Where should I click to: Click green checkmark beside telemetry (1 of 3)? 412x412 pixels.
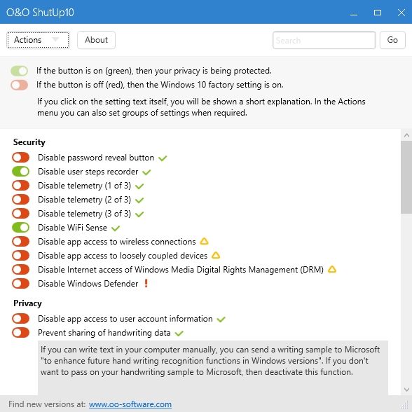(x=139, y=186)
